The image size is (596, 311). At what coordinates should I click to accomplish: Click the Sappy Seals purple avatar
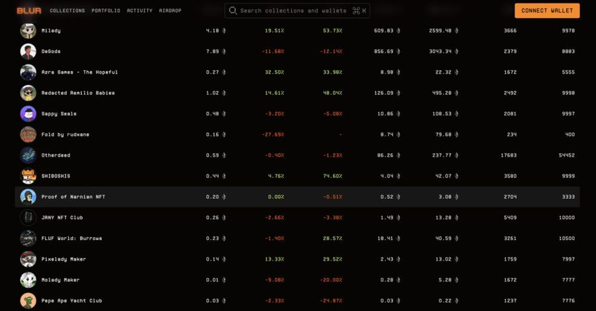tap(28, 113)
